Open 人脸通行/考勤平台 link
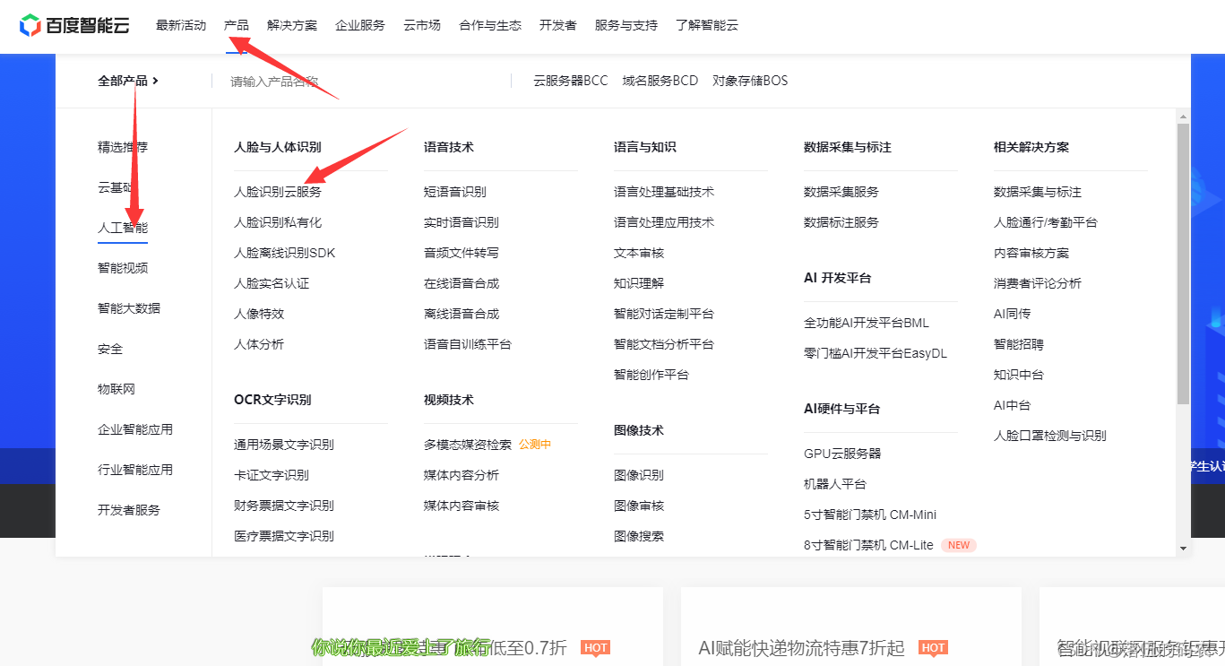Screen dimensions: 1225x666 point(1046,222)
